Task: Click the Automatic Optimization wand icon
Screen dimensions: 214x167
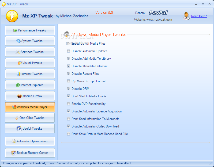Action: 14,141
